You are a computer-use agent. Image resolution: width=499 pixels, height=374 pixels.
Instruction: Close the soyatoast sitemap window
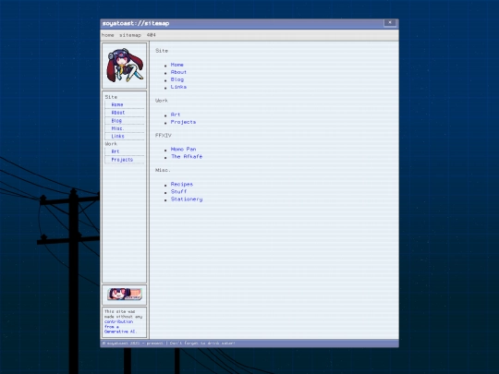(x=390, y=22)
